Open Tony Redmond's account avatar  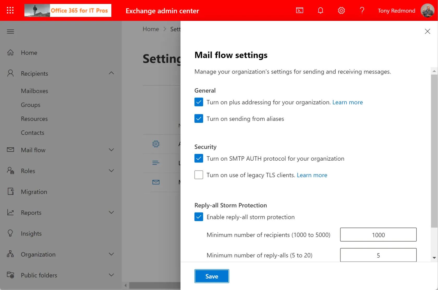(427, 10)
